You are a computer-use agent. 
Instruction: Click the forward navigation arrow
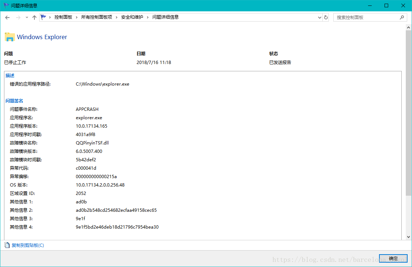[x=18, y=17]
